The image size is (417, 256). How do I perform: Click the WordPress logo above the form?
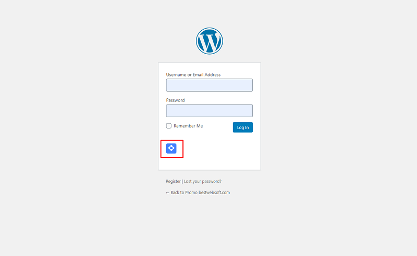pos(210,41)
